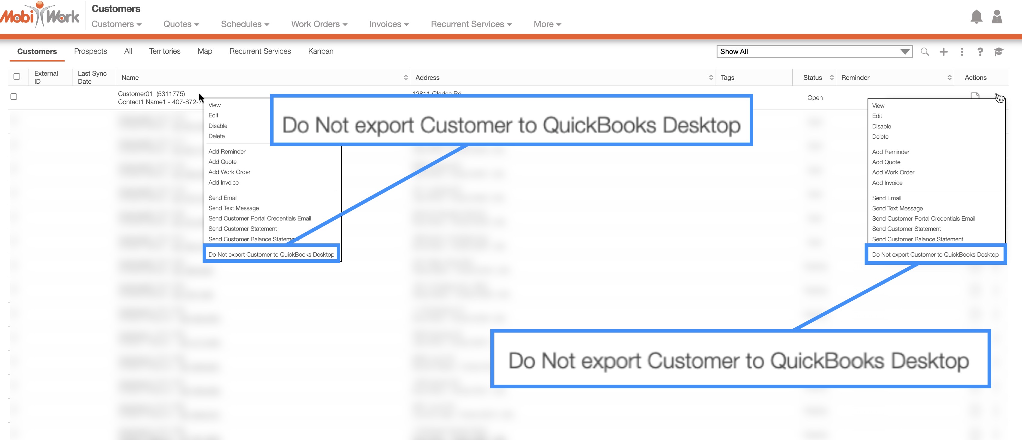Open the graduation cap tutorial icon

(x=999, y=52)
